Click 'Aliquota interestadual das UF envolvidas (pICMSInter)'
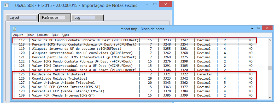This screenshot has width=275, height=103. pos(82,53)
